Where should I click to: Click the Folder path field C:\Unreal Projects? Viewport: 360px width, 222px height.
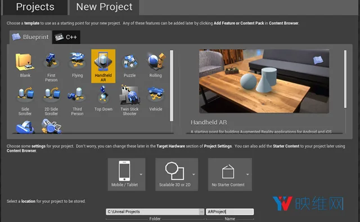click(152, 212)
